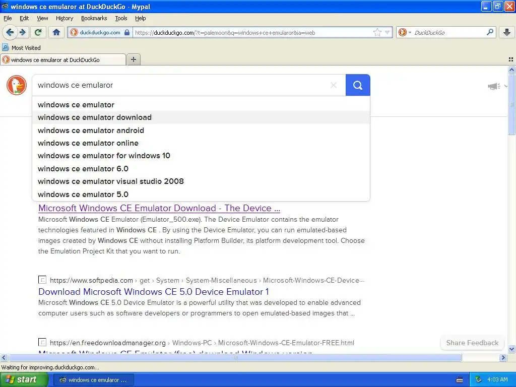Image resolution: width=516 pixels, height=387 pixels.
Task: Open the History menu
Action: [x=64, y=18]
